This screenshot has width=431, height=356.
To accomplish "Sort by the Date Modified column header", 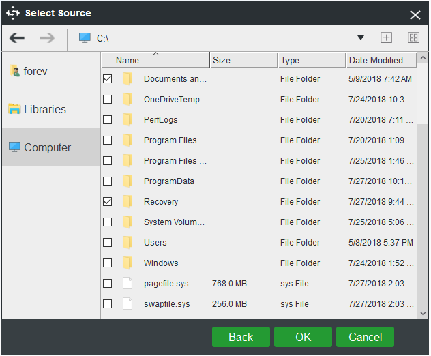I will (381, 59).
